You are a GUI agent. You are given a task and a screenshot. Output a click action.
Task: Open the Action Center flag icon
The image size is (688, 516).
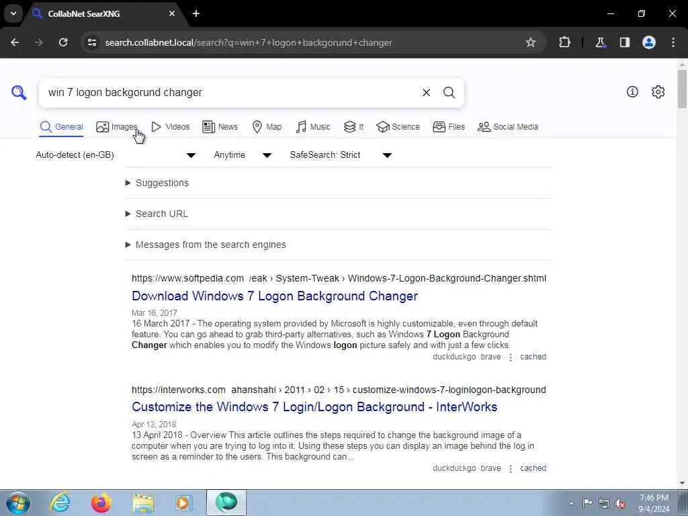(x=587, y=503)
